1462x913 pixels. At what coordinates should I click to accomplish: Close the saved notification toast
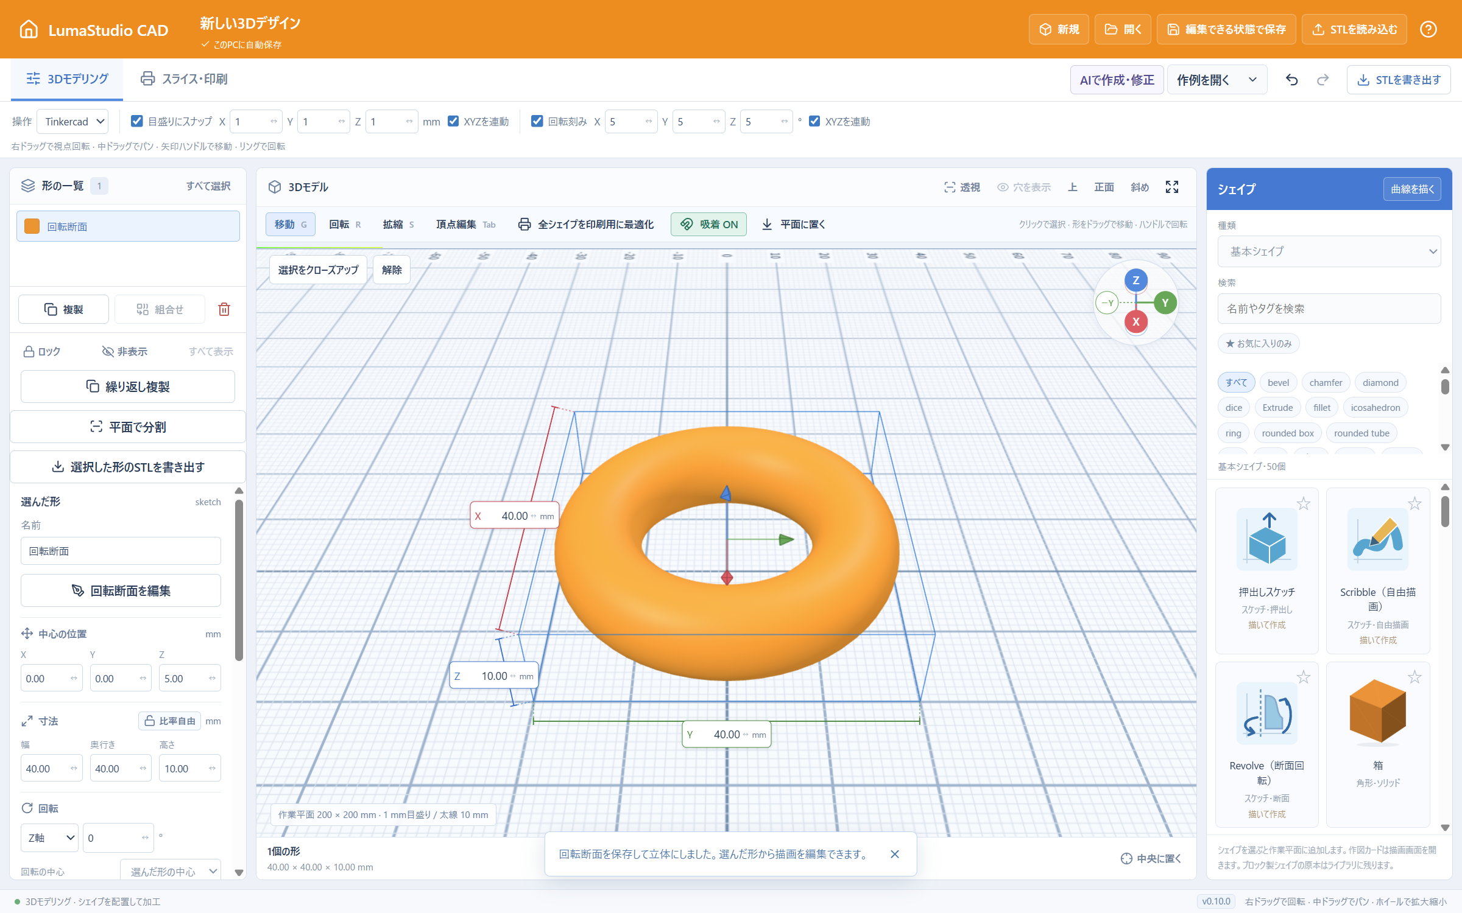click(x=894, y=854)
